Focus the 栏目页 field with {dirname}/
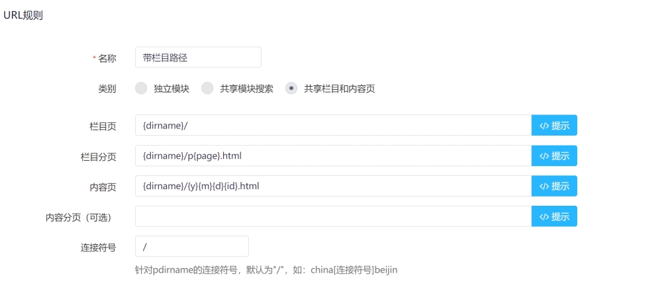This screenshot has height=305, width=662. pos(333,125)
